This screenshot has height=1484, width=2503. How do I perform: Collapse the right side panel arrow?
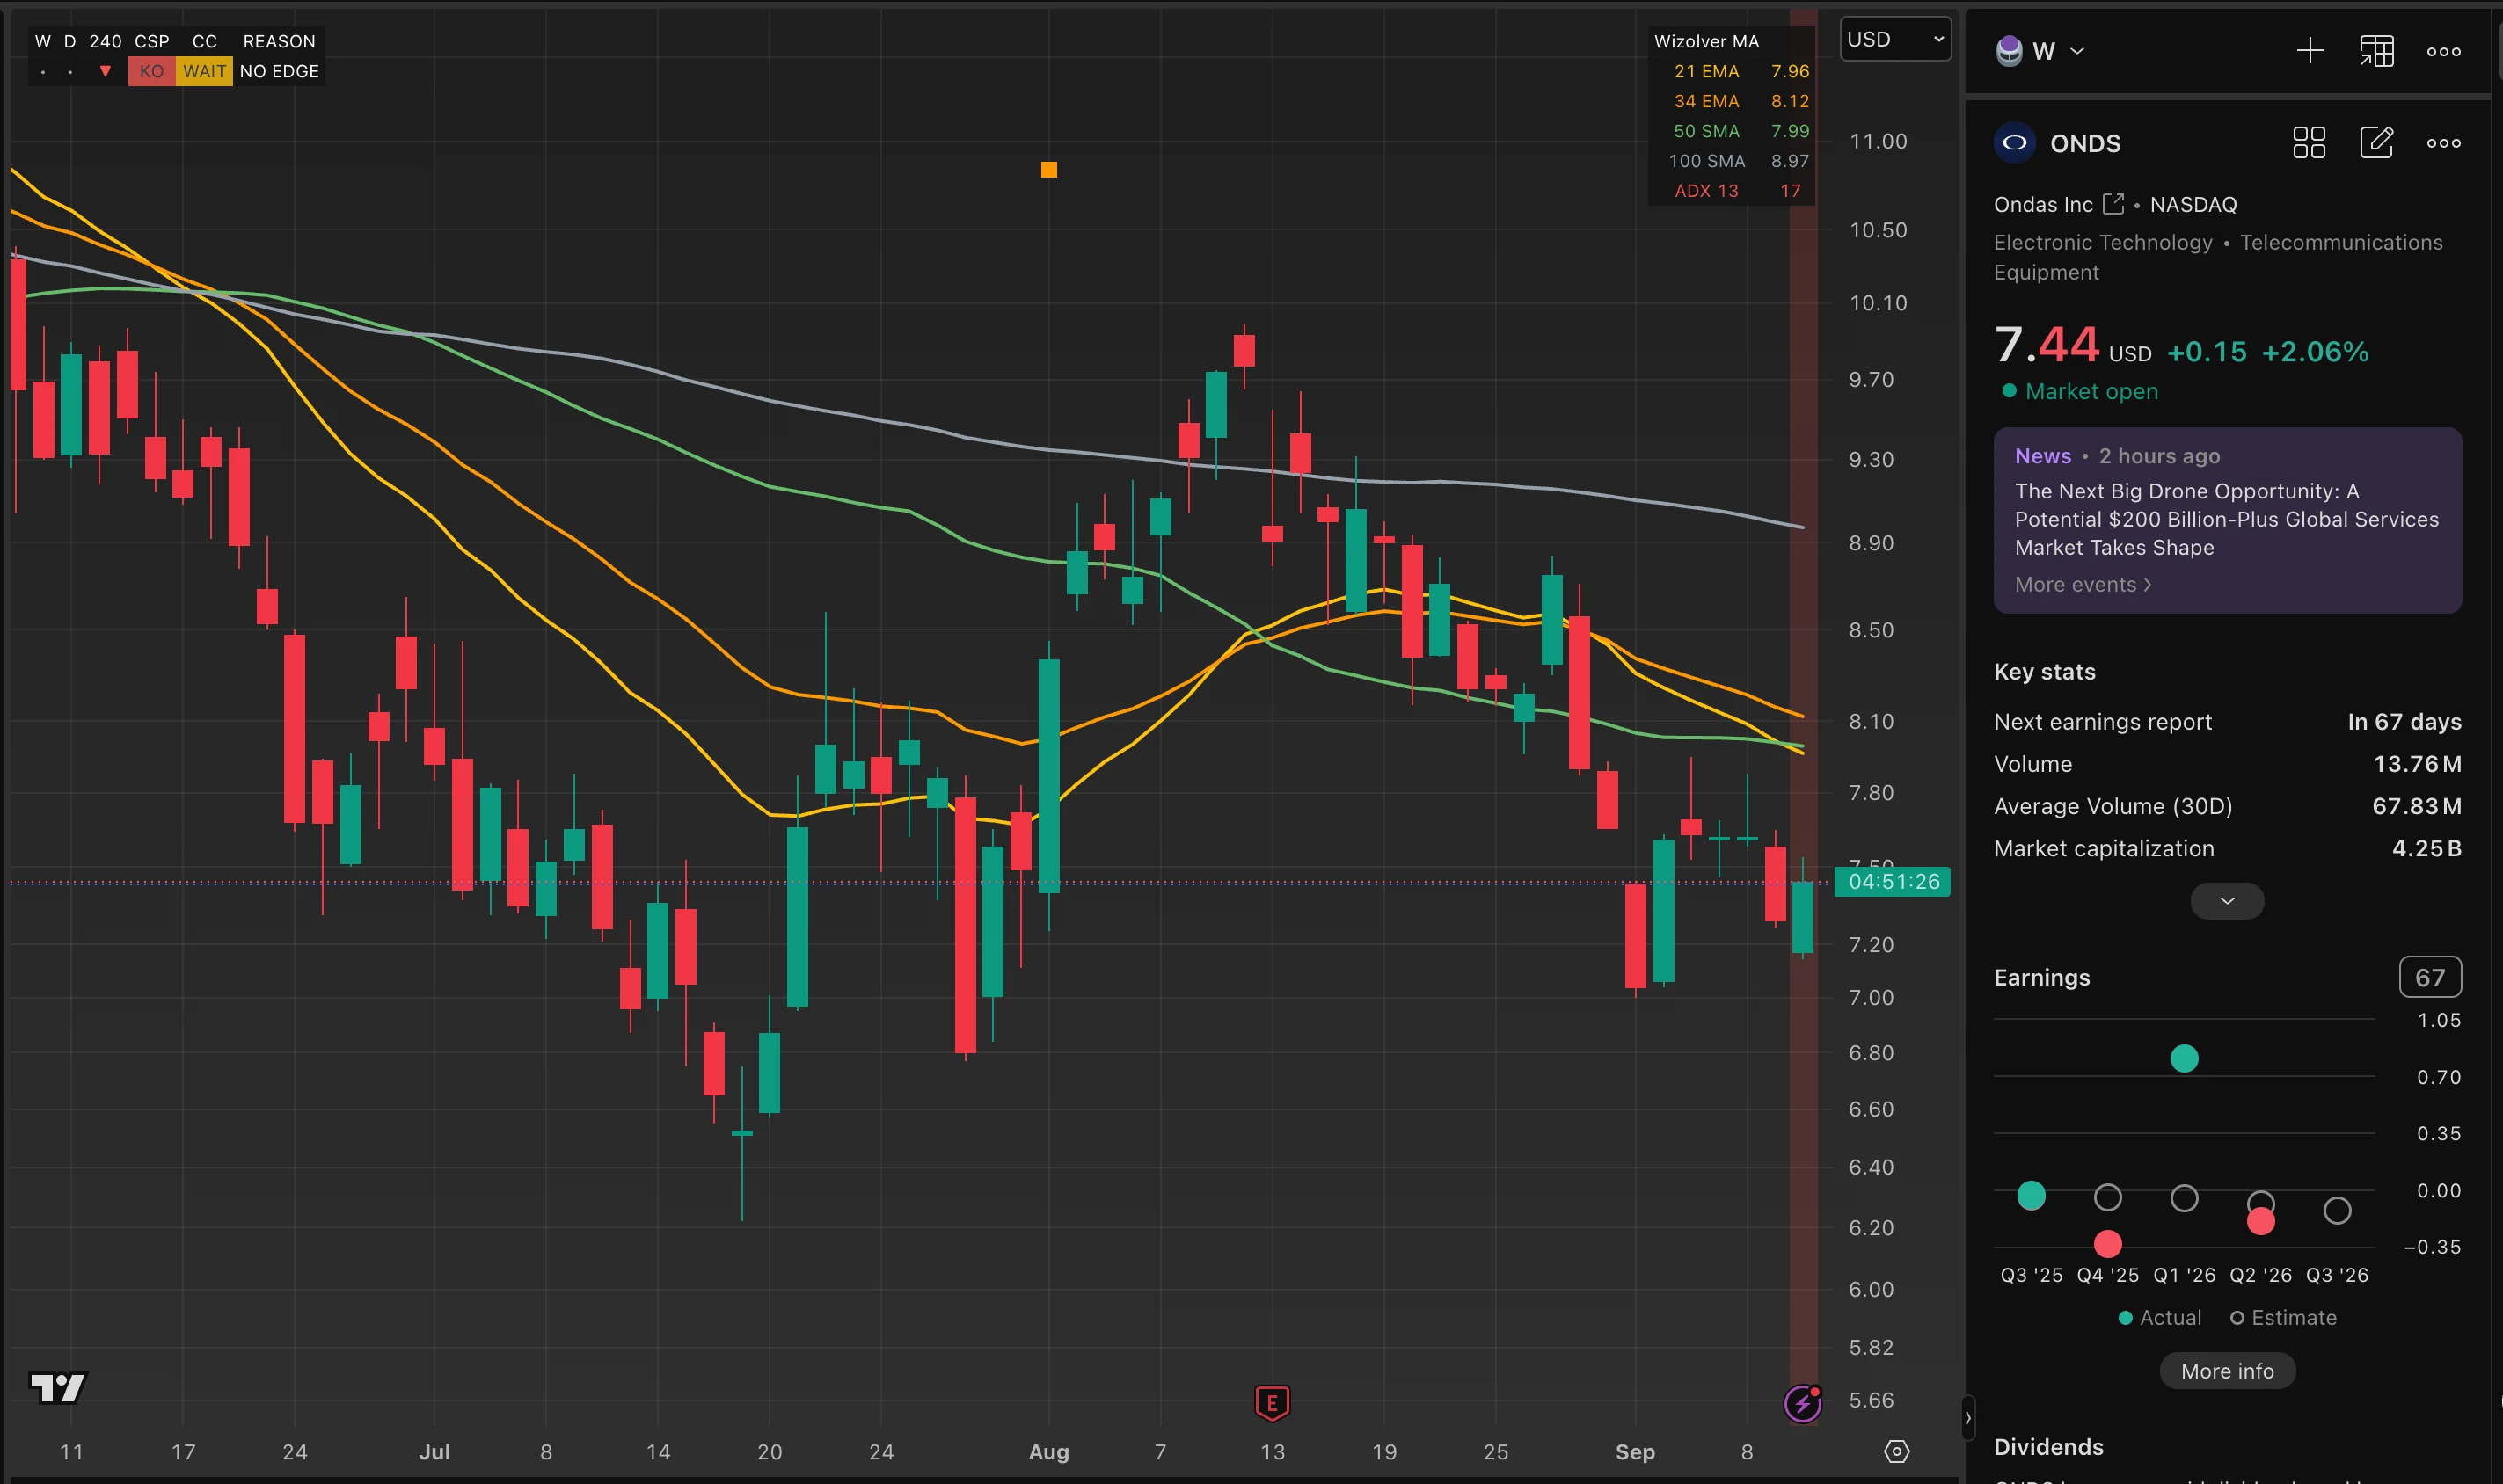point(1967,1418)
